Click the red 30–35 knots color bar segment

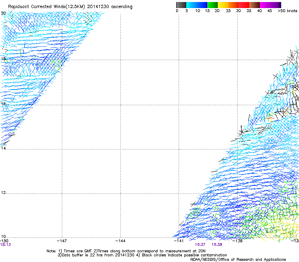pyautogui.click(x=244, y=5)
